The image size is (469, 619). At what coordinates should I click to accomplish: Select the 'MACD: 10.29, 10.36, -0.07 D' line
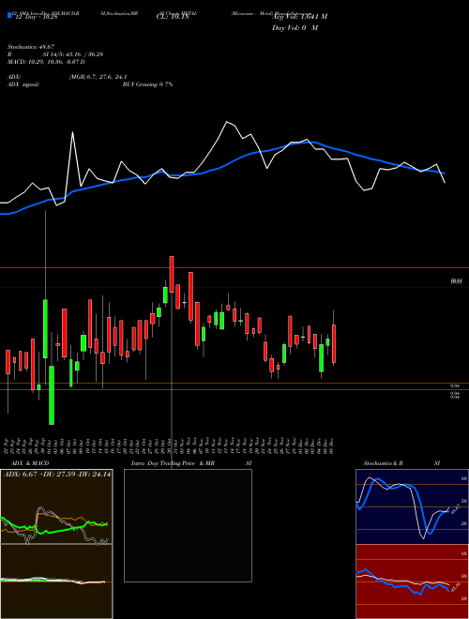pyautogui.click(x=46, y=62)
